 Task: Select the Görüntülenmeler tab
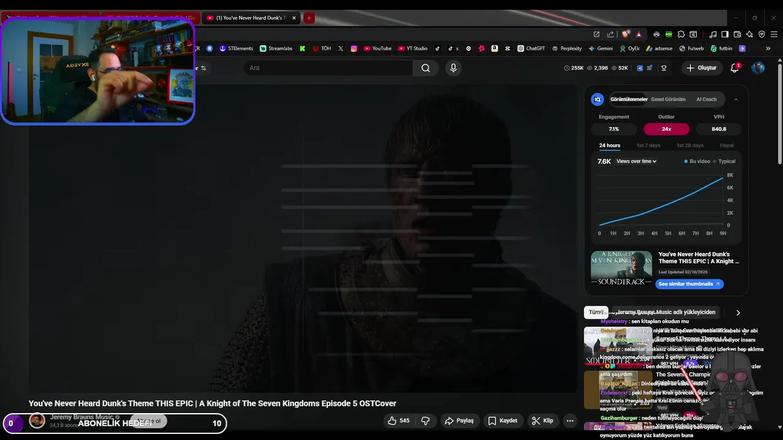click(629, 99)
